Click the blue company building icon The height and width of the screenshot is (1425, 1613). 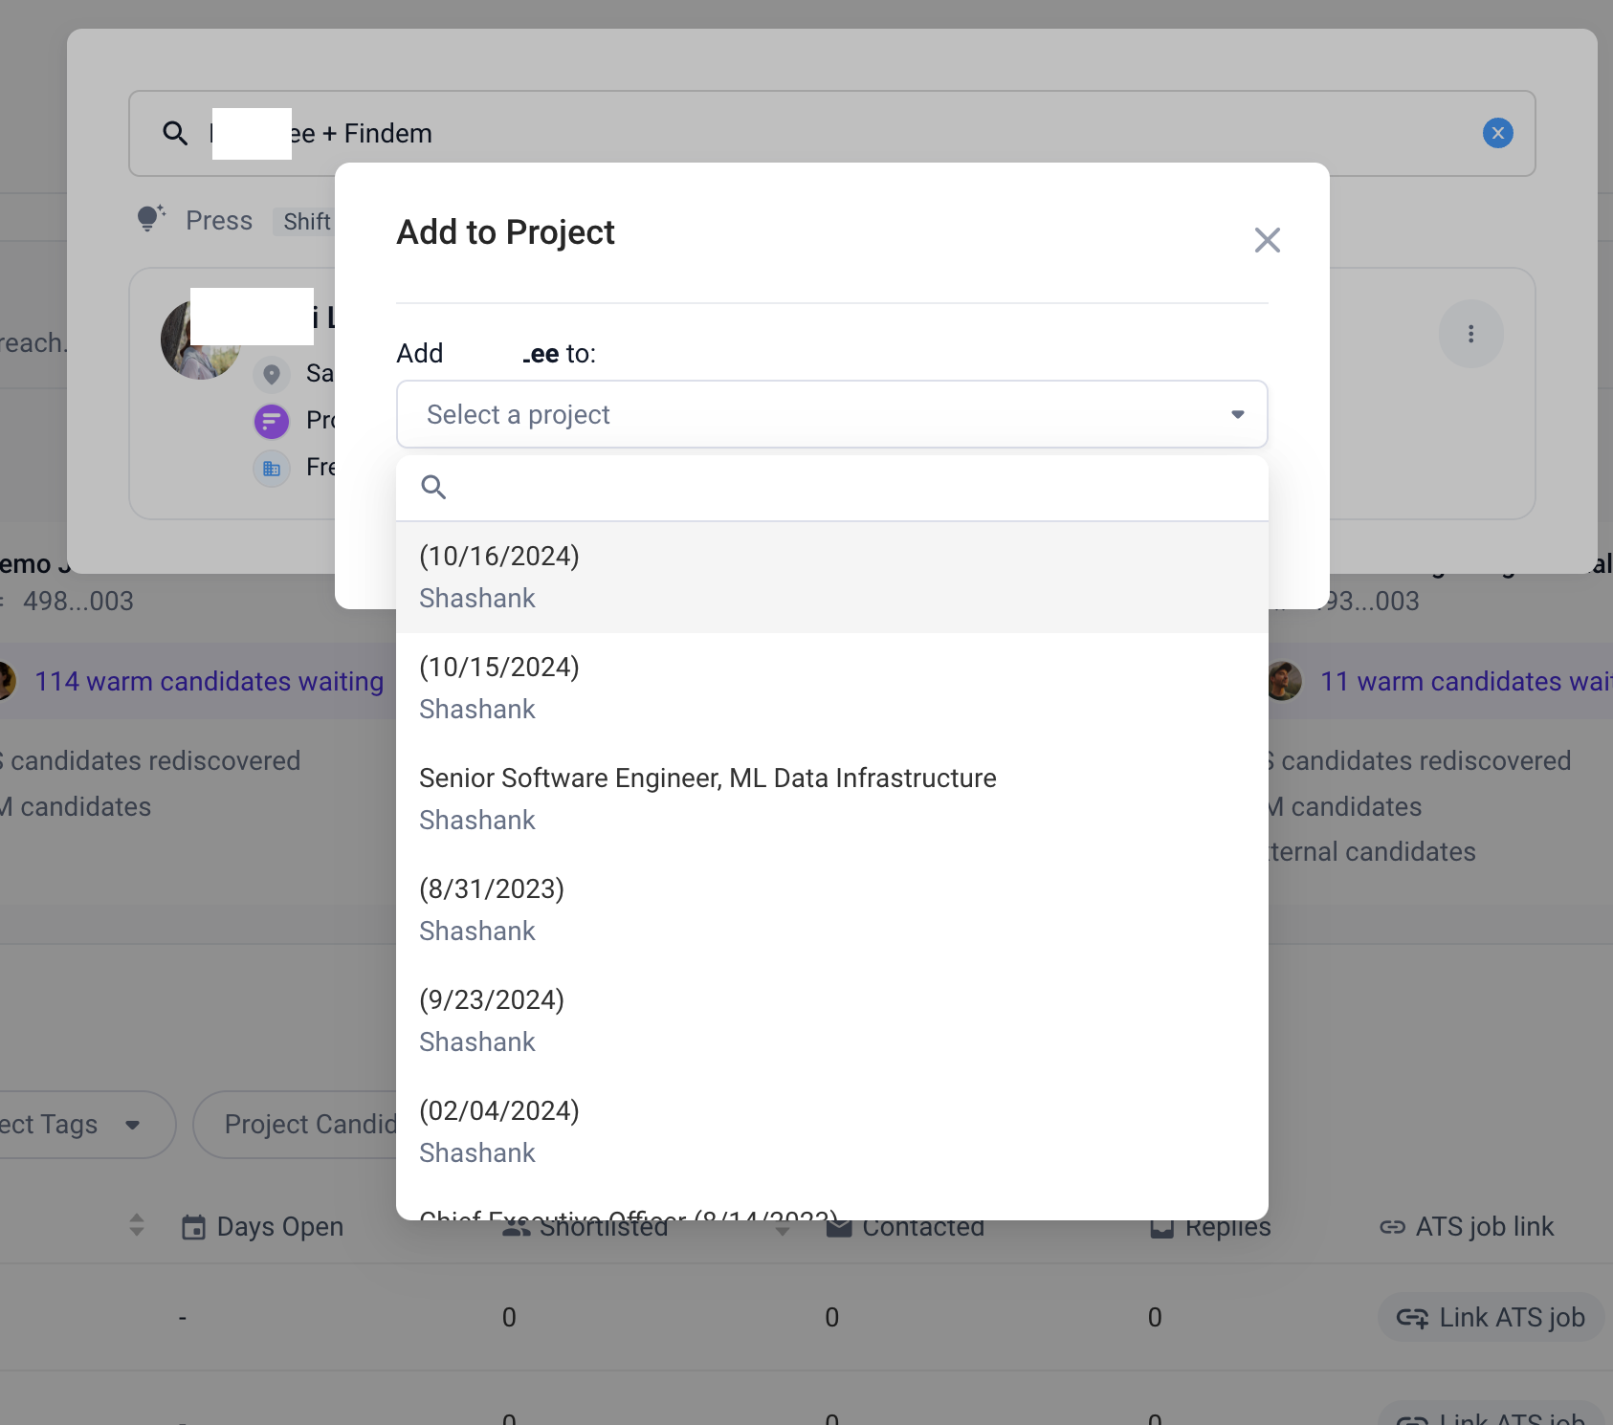coord(272,469)
